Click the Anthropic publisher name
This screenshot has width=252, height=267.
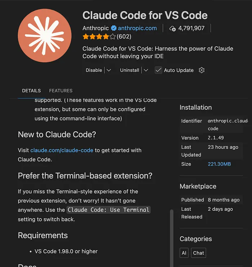tap(96, 28)
